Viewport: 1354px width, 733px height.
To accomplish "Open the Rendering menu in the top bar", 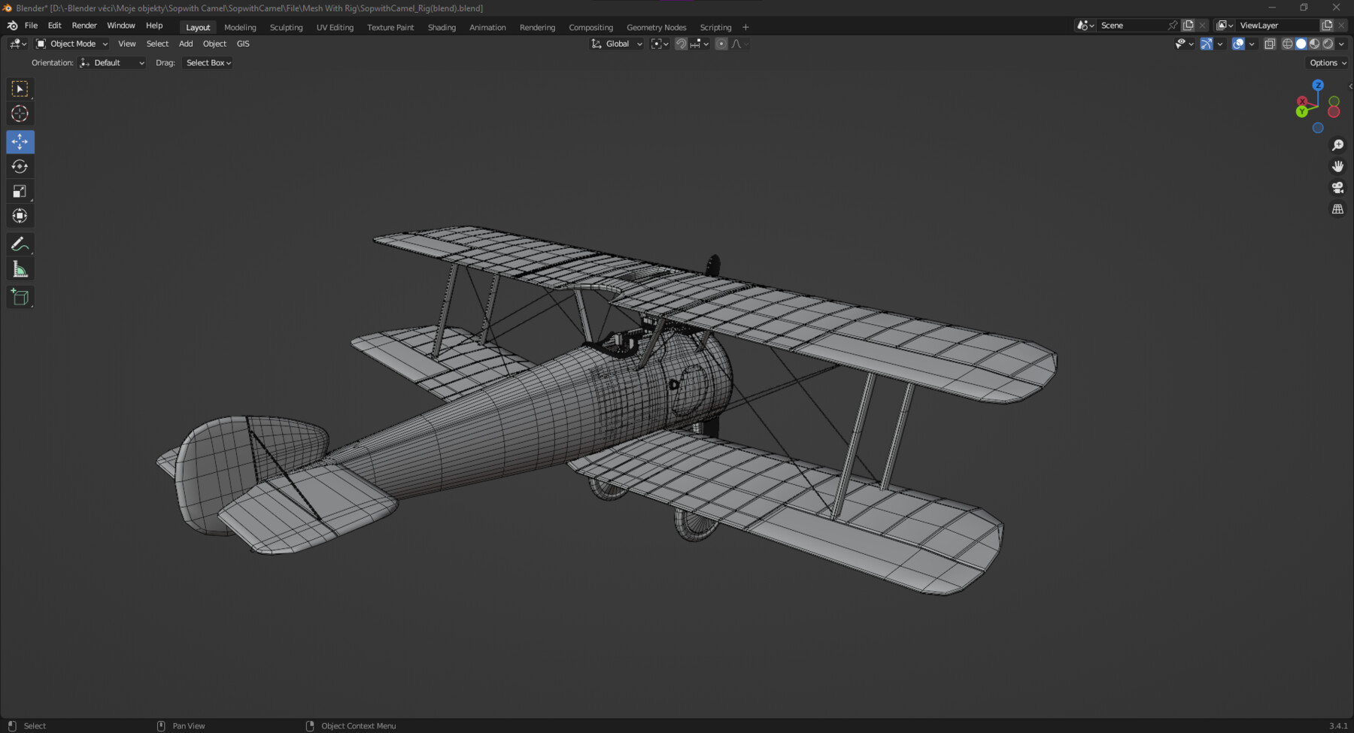I will click(x=537, y=27).
